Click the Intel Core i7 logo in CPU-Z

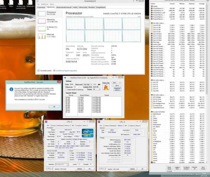tap(88, 133)
